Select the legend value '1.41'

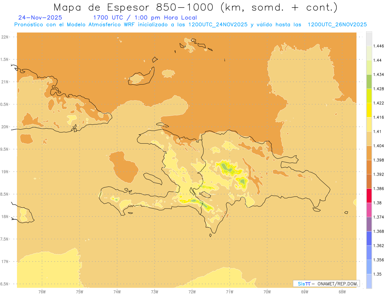[x=378, y=131]
